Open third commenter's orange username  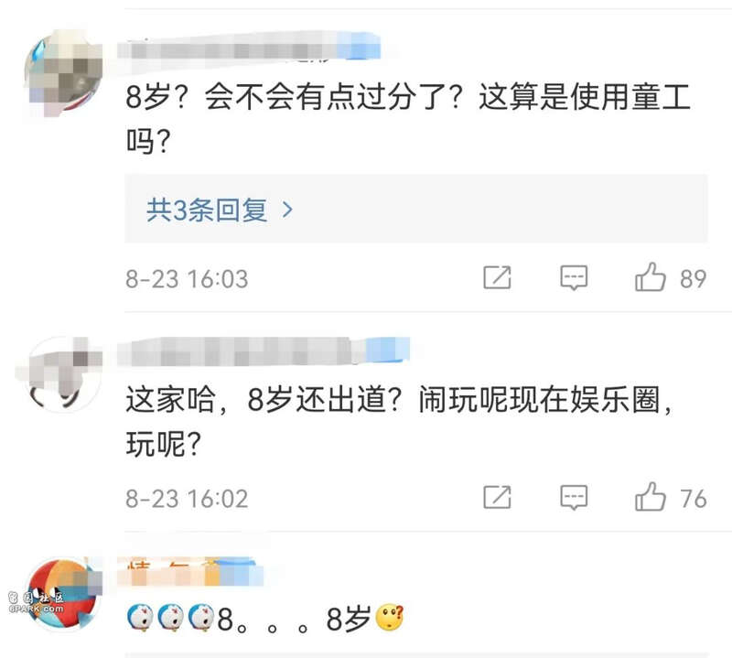[x=190, y=572]
